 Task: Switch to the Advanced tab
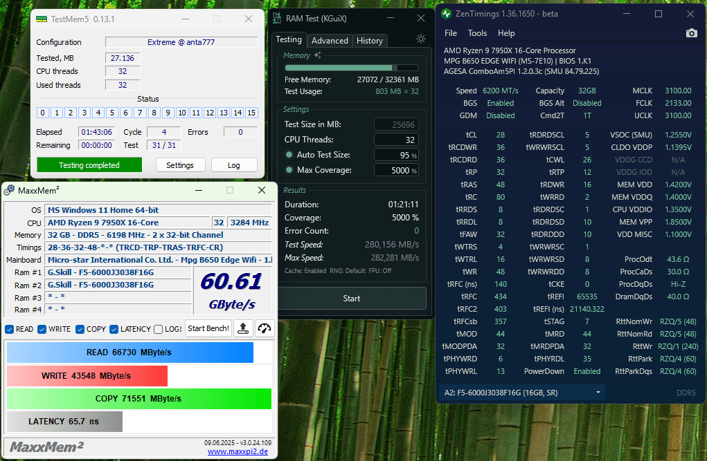point(330,41)
